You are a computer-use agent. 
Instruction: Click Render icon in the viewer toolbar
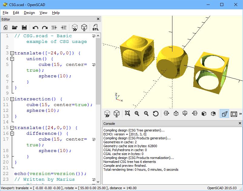116,114
